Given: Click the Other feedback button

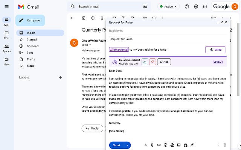Looking at the screenshot, I should pyautogui.click(x=164, y=62).
